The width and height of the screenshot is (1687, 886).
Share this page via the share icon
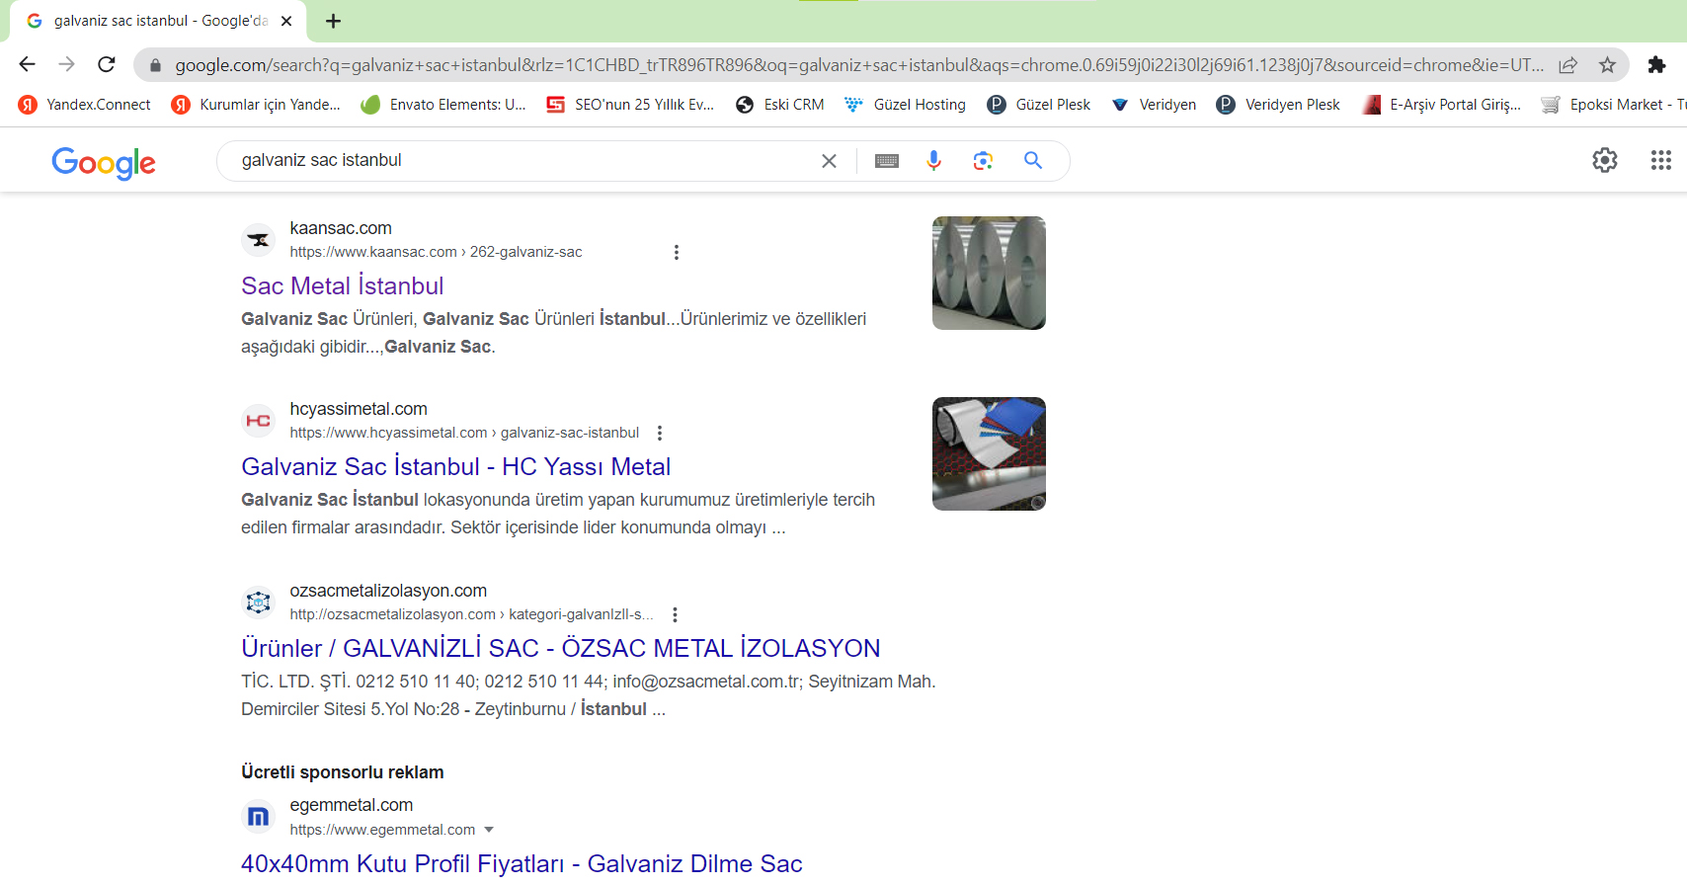(x=1567, y=65)
